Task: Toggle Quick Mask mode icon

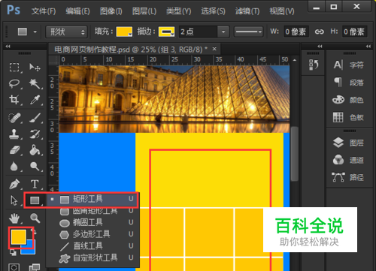Action: click(x=14, y=267)
